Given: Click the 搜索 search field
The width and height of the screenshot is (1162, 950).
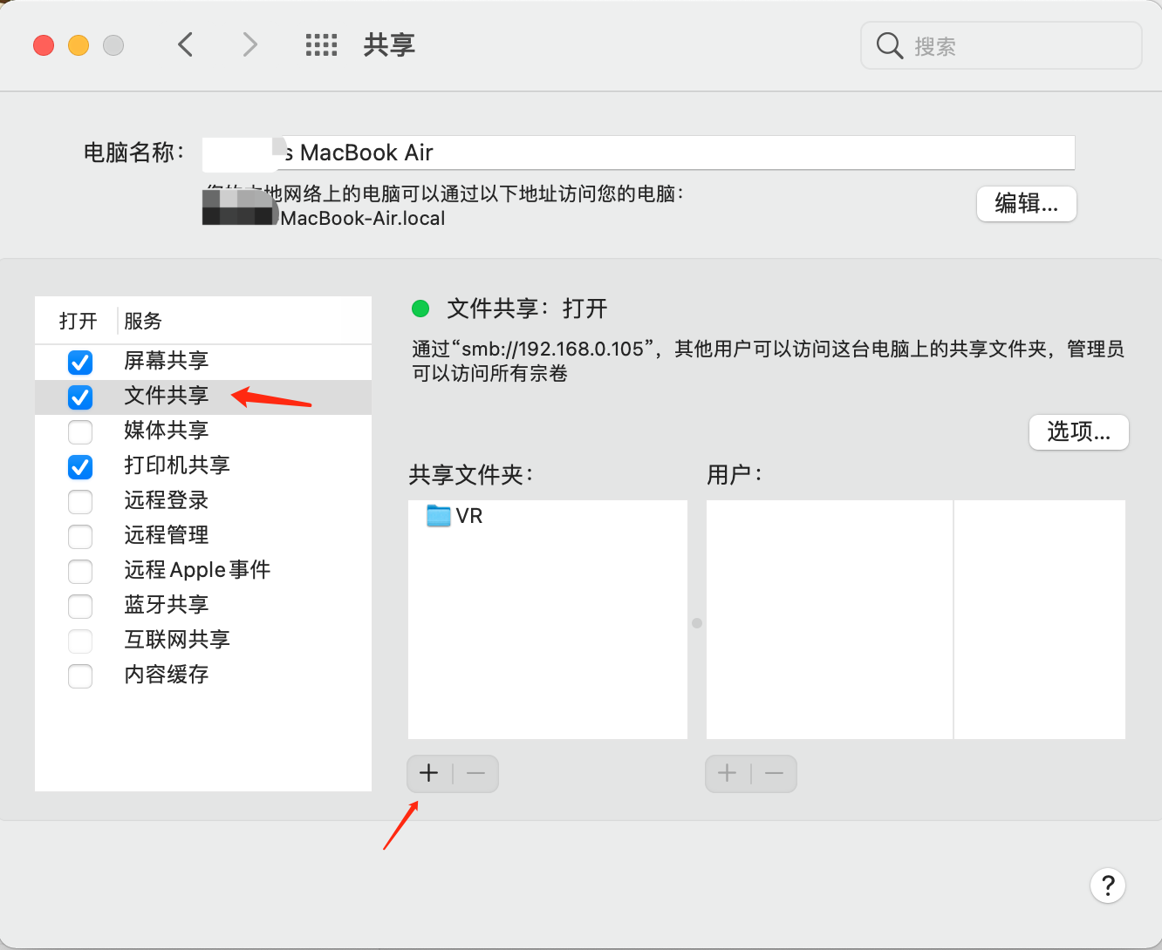Looking at the screenshot, I should (1001, 45).
